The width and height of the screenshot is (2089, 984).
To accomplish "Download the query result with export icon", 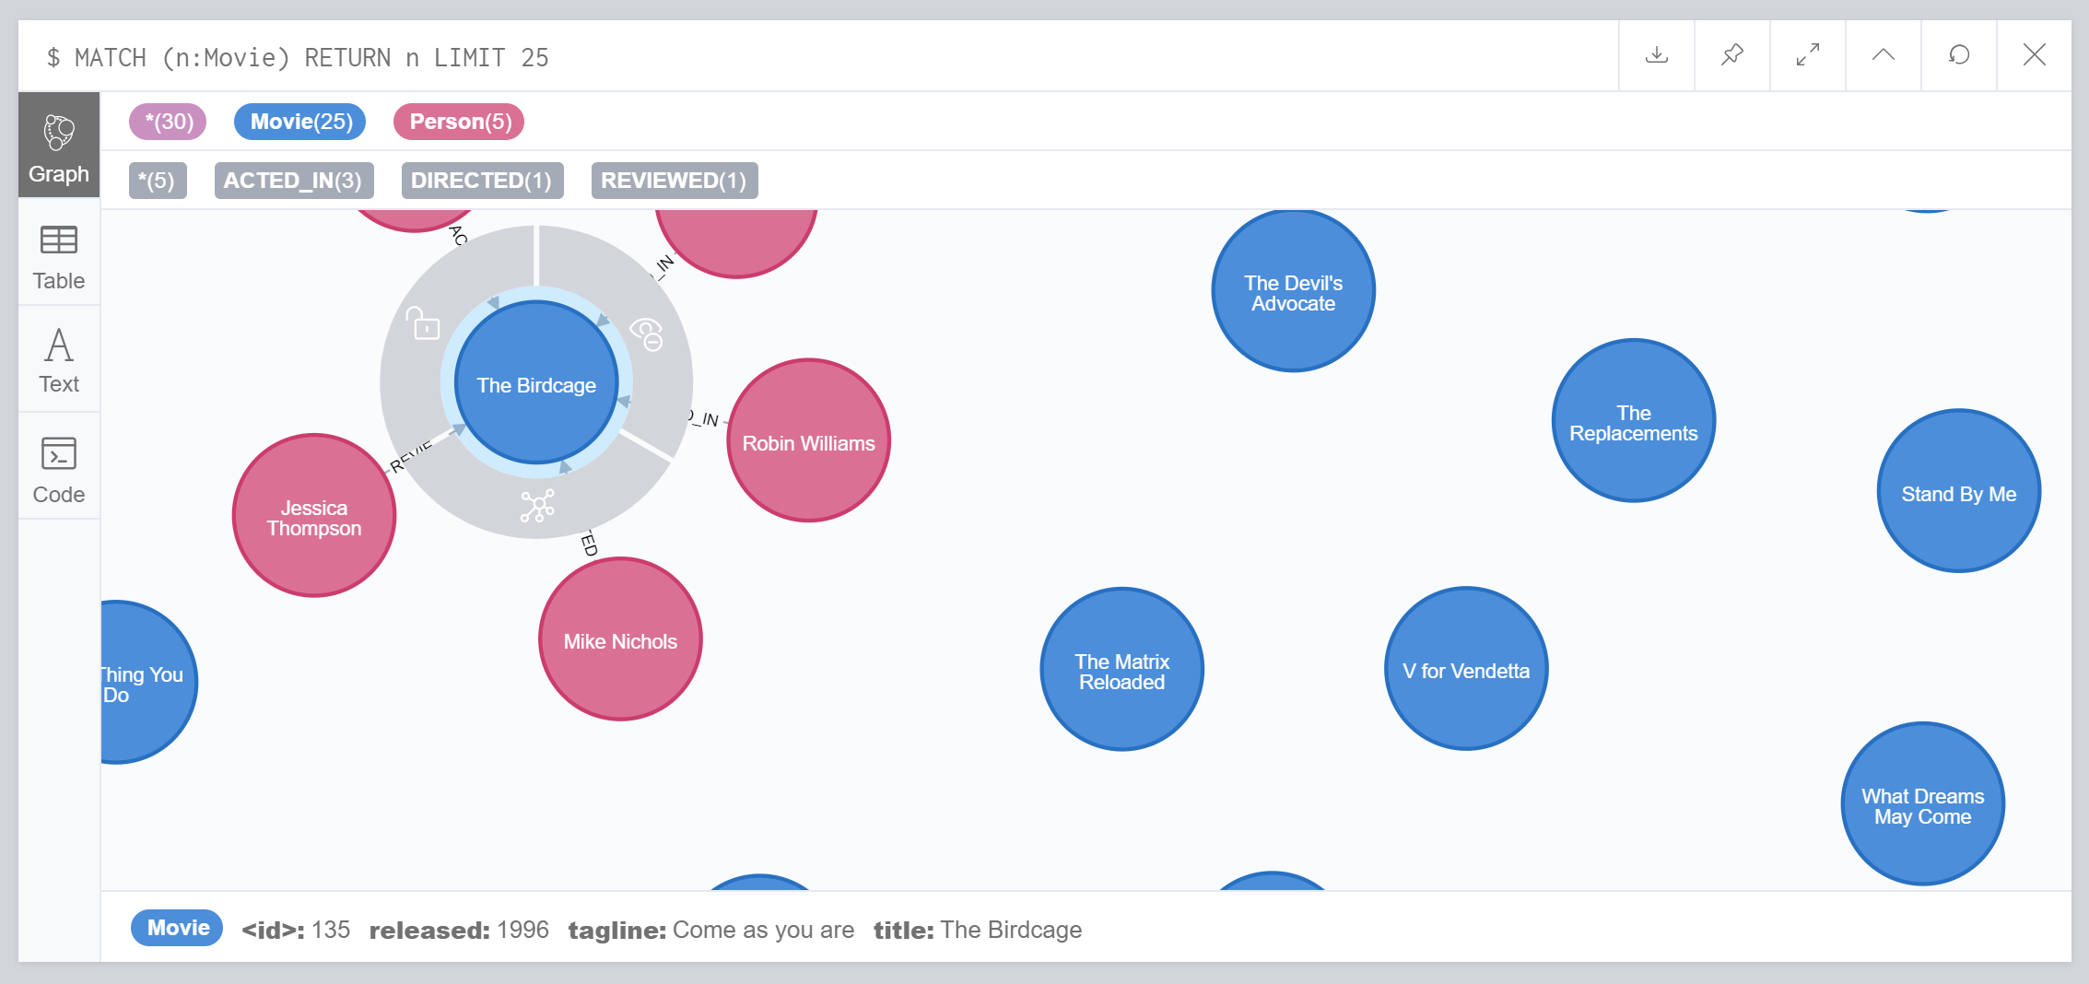I will pos(1656,55).
